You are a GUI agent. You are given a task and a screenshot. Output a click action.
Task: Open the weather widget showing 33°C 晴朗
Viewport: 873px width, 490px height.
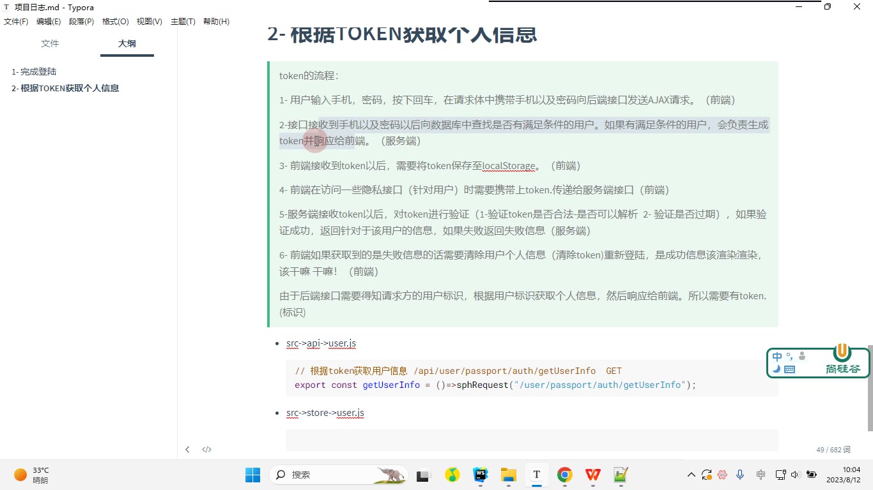coord(32,475)
